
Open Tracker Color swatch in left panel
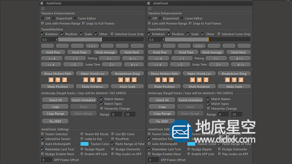point(84,144)
